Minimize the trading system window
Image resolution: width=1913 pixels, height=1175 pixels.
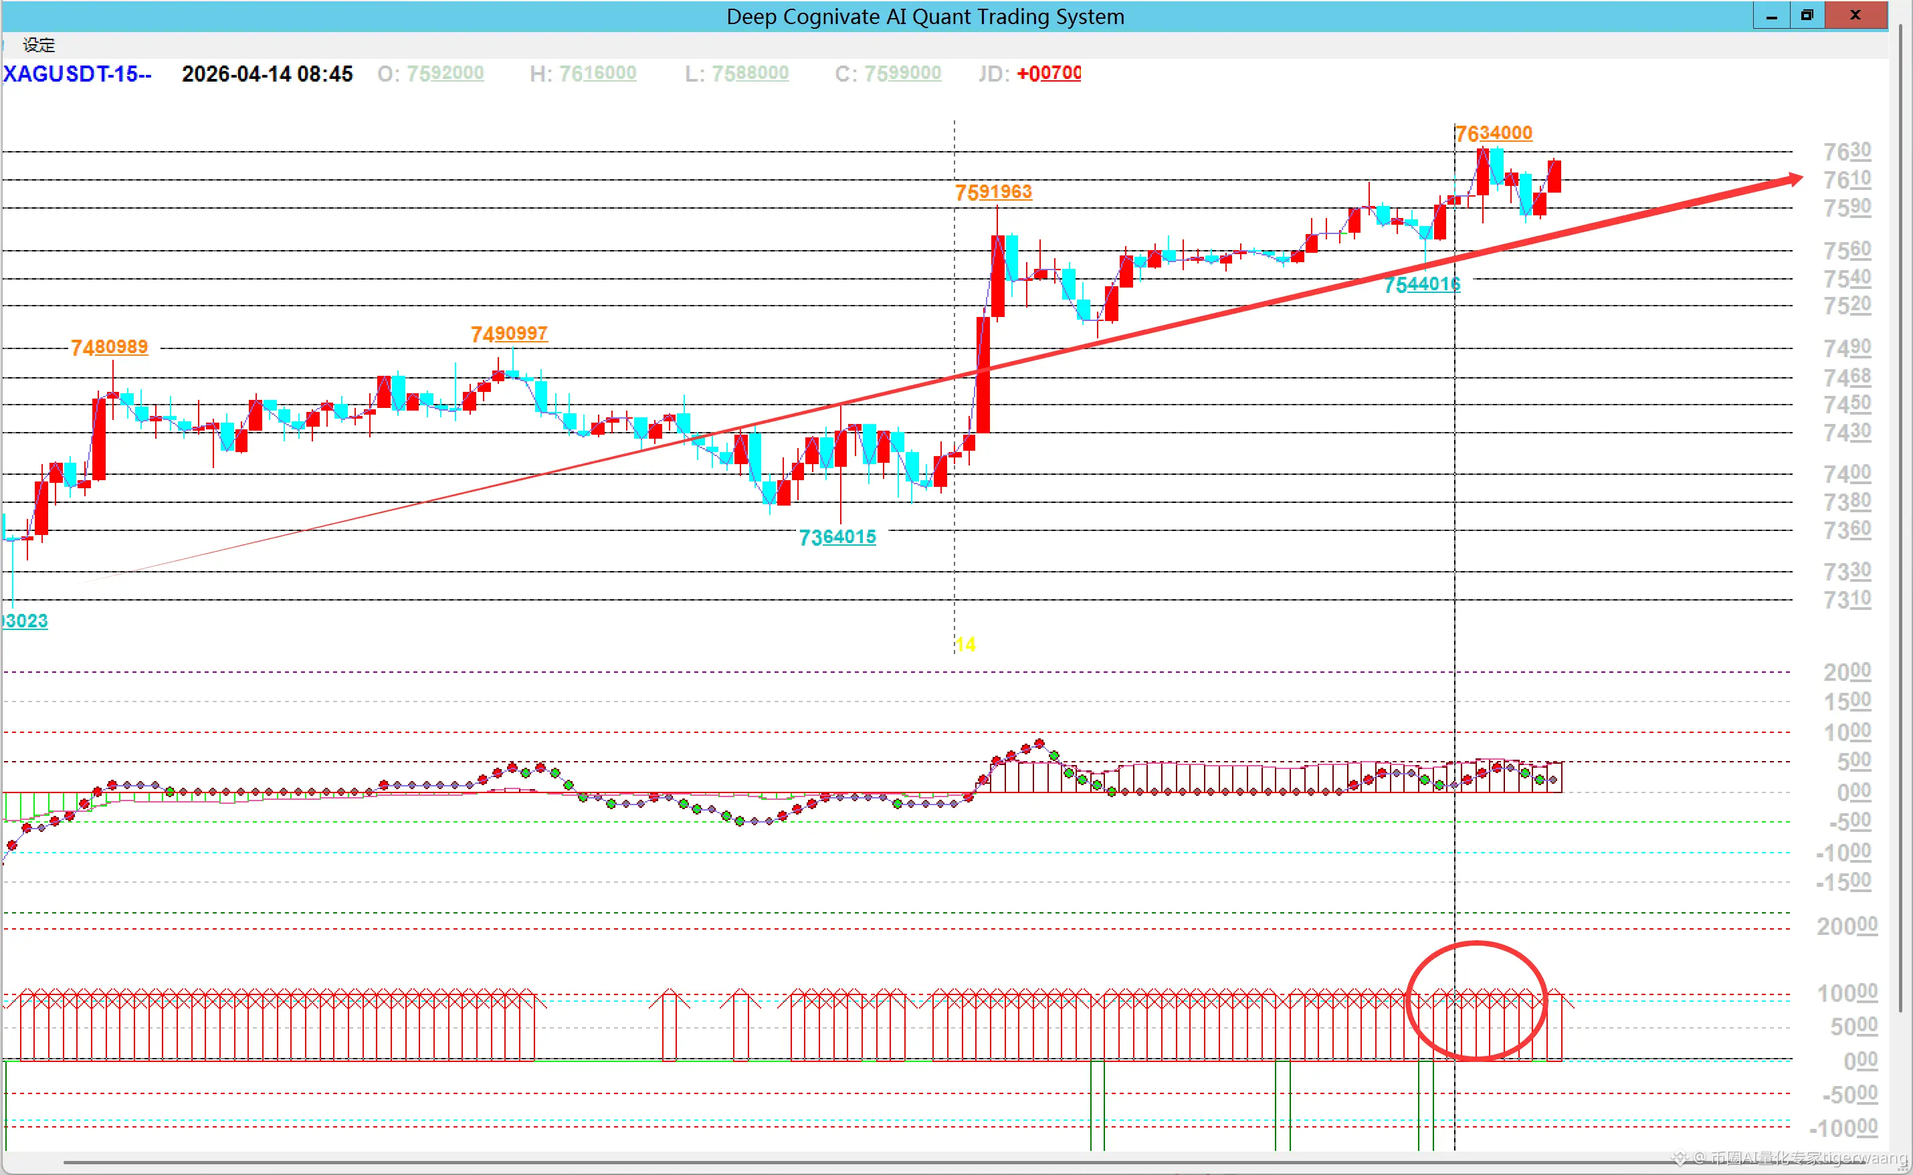pyautogui.click(x=1771, y=15)
